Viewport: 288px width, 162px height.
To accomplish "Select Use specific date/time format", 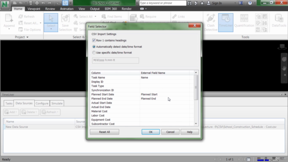I will 94,53.
